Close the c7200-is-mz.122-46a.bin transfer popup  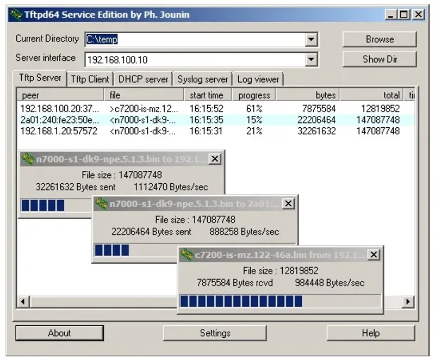point(374,255)
